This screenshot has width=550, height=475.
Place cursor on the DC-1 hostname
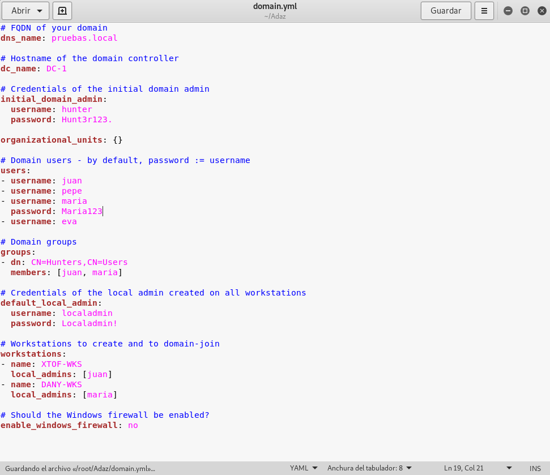coord(57,69)
